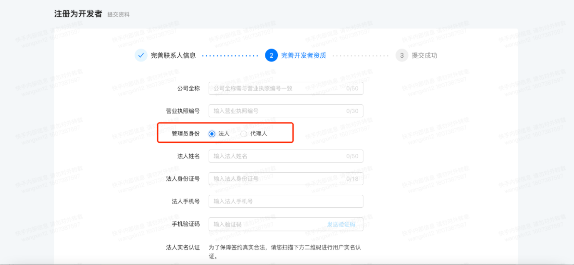Click the 法人手机号 label
Screen dimensions: 574x265
click(x=186, y=202)
